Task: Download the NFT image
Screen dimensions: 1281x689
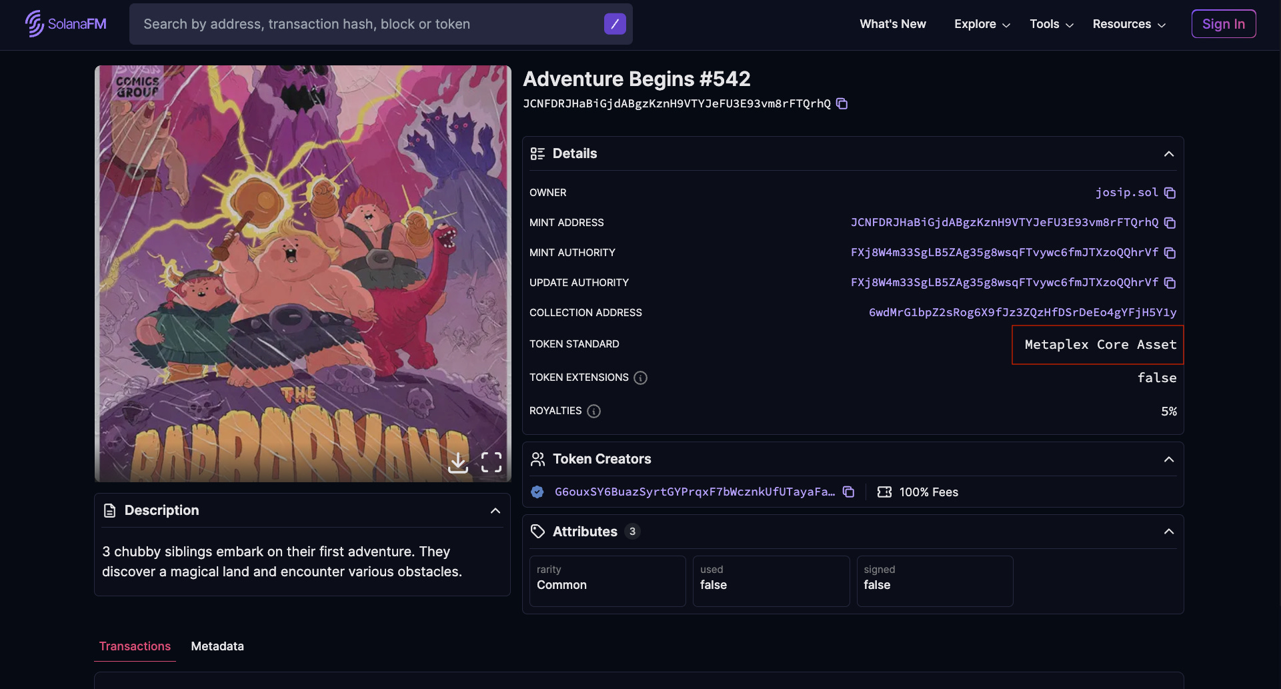Action: 458,462
